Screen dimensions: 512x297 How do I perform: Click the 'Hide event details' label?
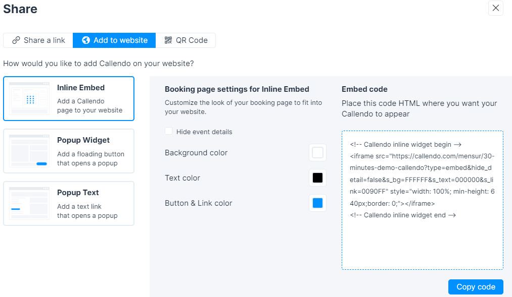tap(204, 132)
